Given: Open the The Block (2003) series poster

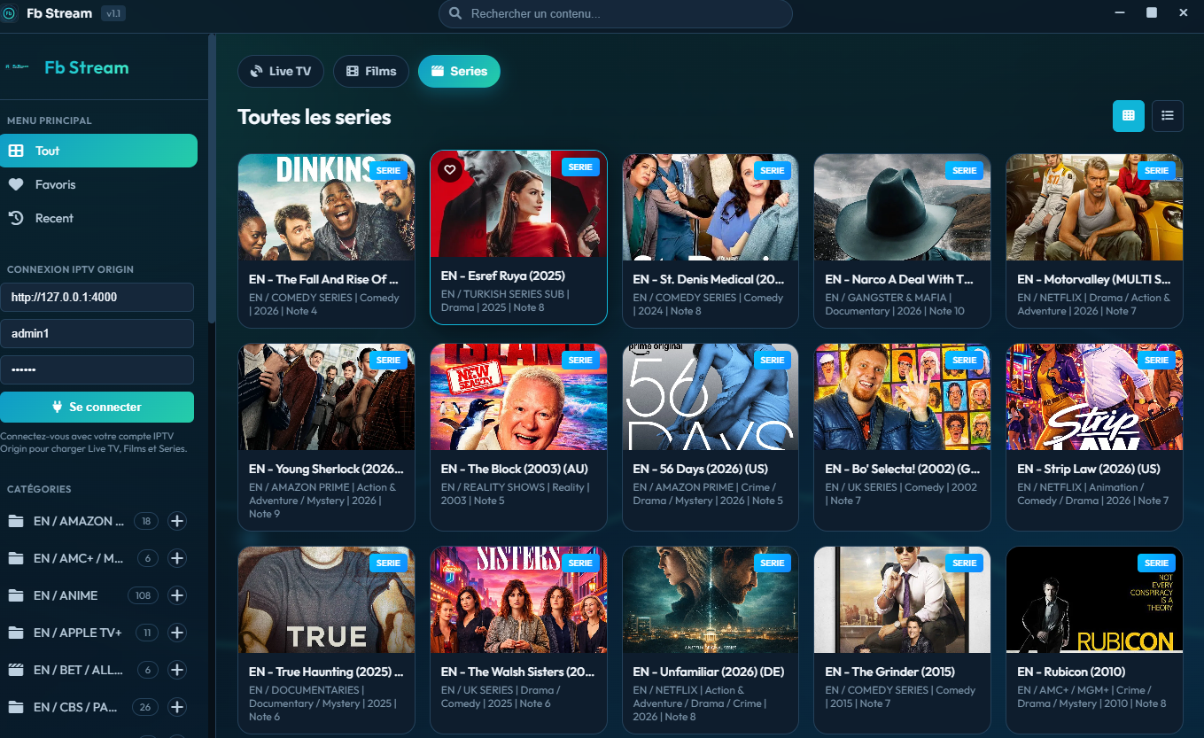Looking at the screenshot, I should click(x=518, y=396).
